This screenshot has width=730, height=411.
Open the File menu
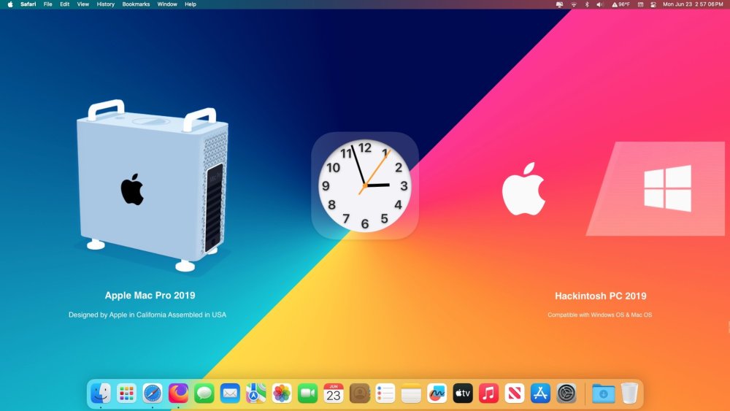coord(47,4)
